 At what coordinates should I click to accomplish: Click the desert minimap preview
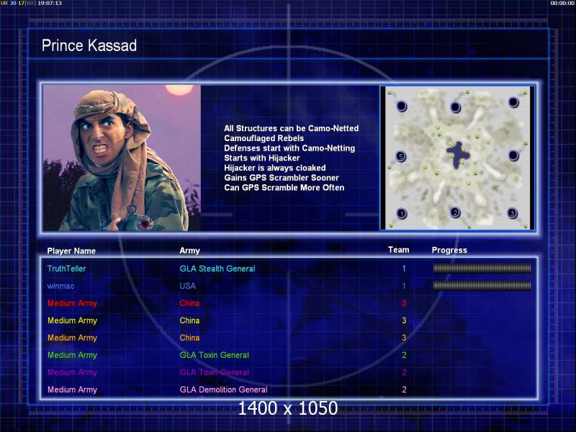click(x=457, y=158)
